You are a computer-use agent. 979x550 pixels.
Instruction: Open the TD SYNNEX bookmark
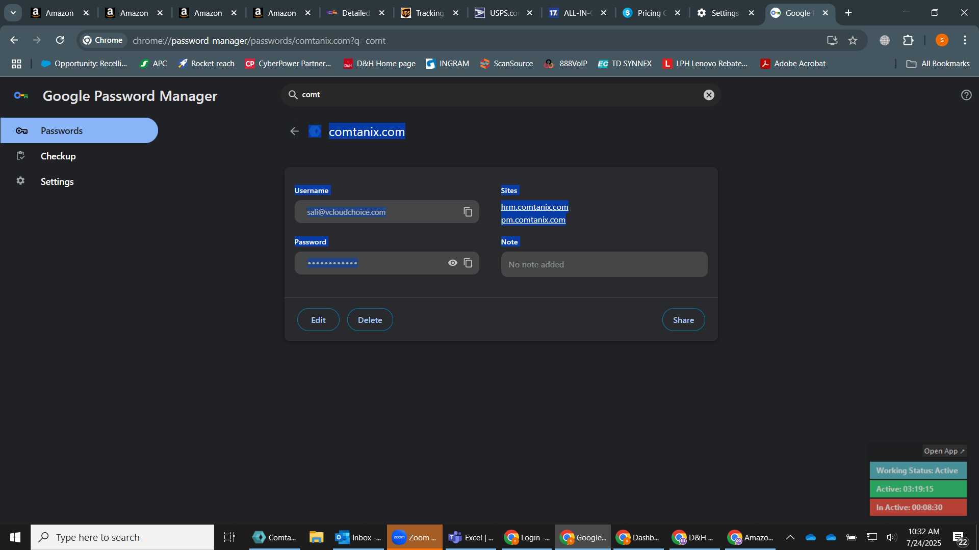click(x=625, y=64)
